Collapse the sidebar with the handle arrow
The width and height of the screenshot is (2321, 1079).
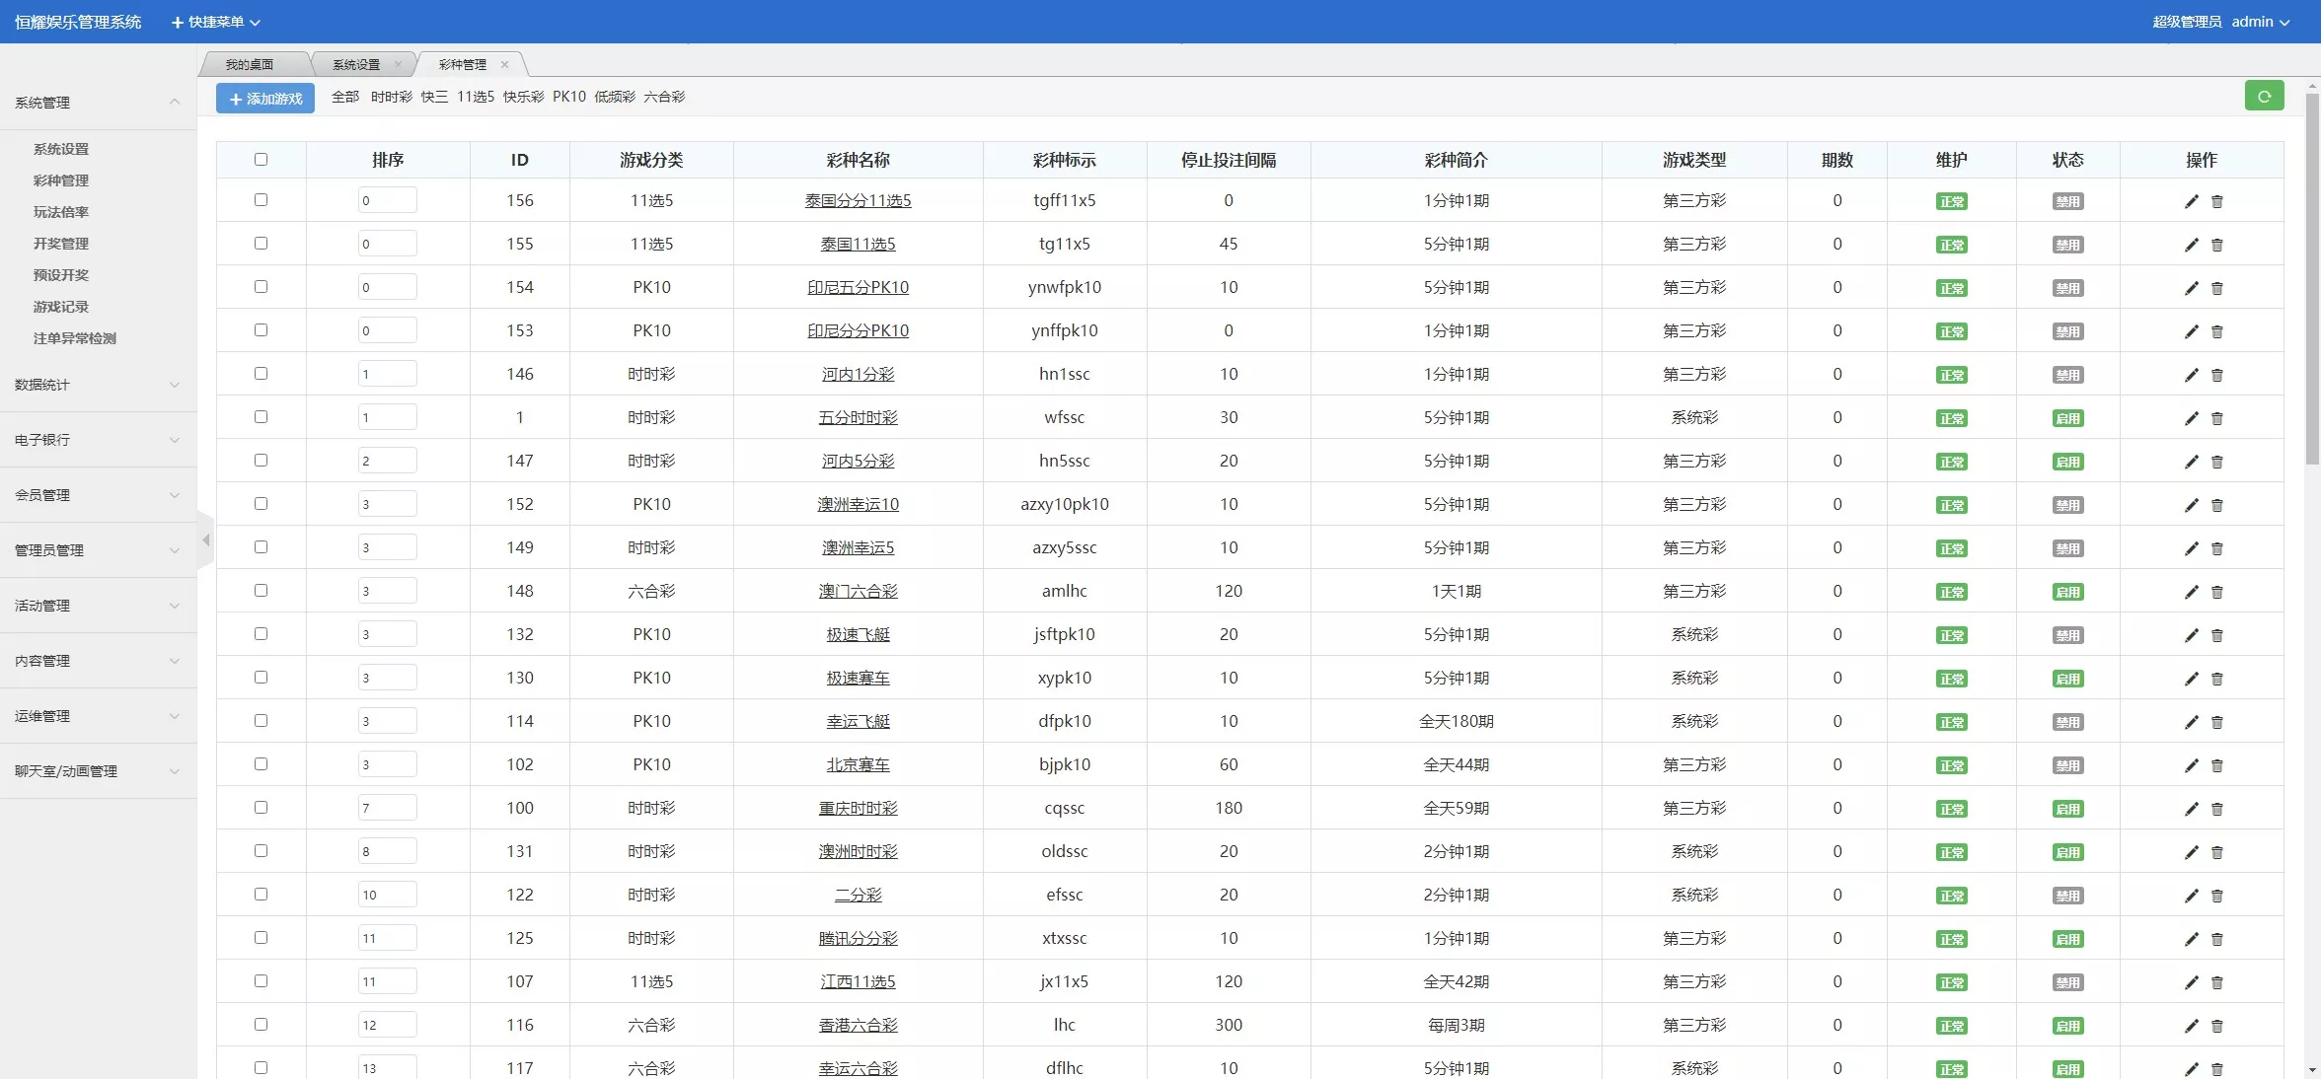coord(205,539)
